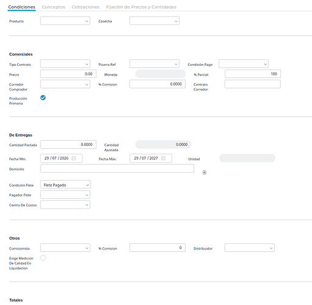Expand the Tipo Contrato dropdown
This screenshot has width=312, height=305.
click(x=65, y=64)
